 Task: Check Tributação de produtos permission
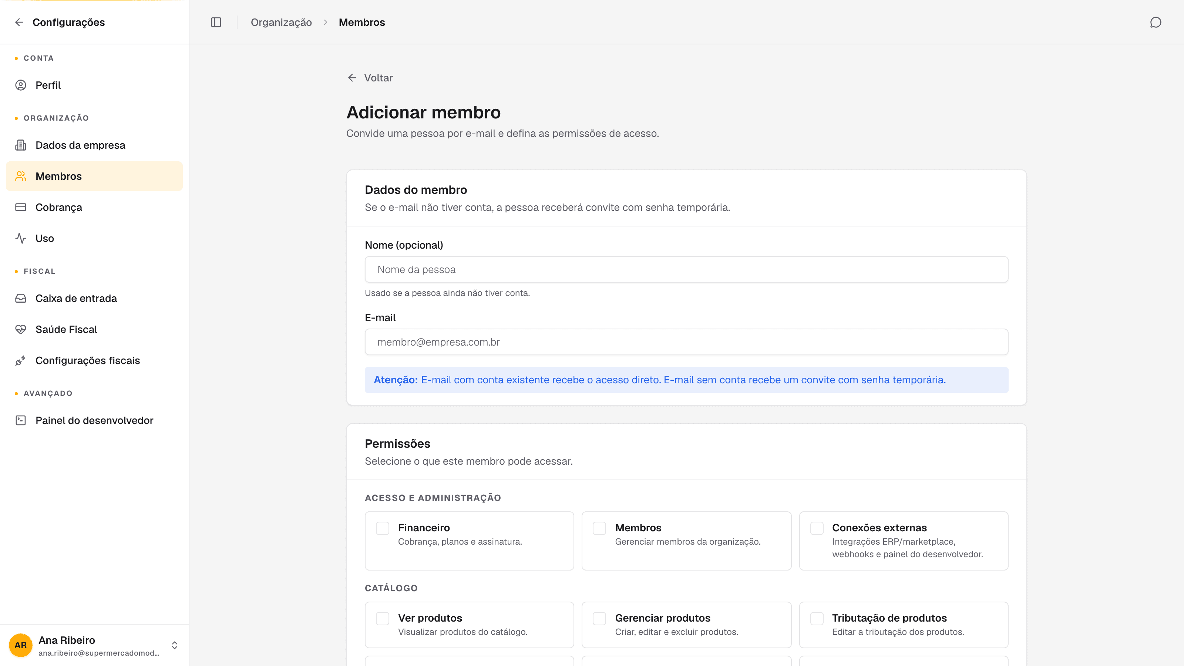pos(817,618)
